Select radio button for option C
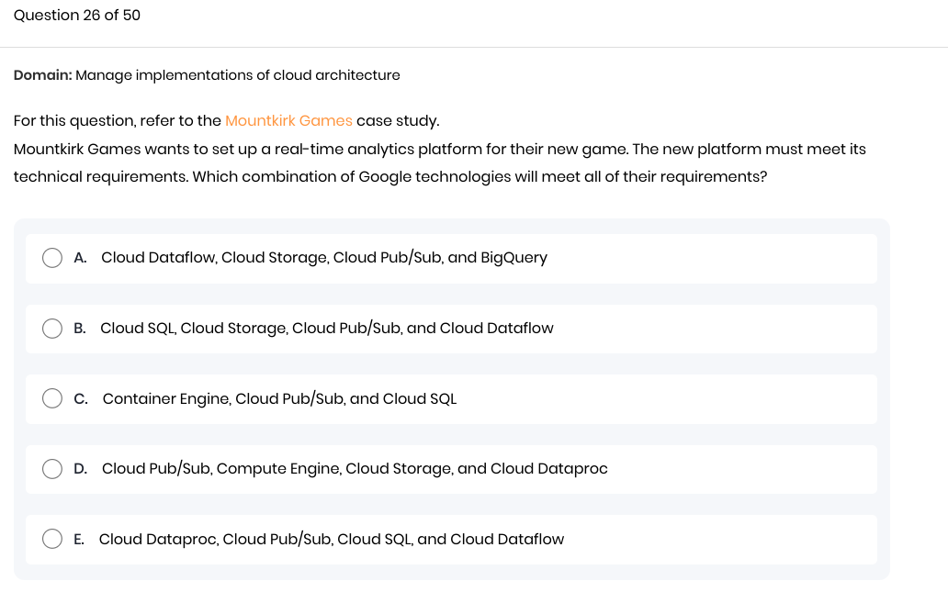The image size is (948, 592). coord(52,398)
